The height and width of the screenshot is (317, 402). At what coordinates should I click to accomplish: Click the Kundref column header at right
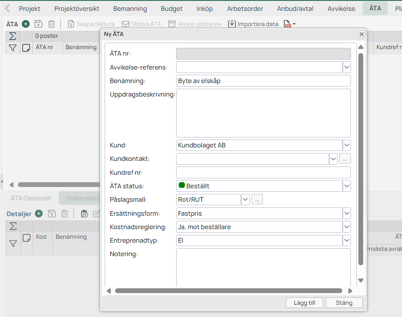(x=388, y=47)
